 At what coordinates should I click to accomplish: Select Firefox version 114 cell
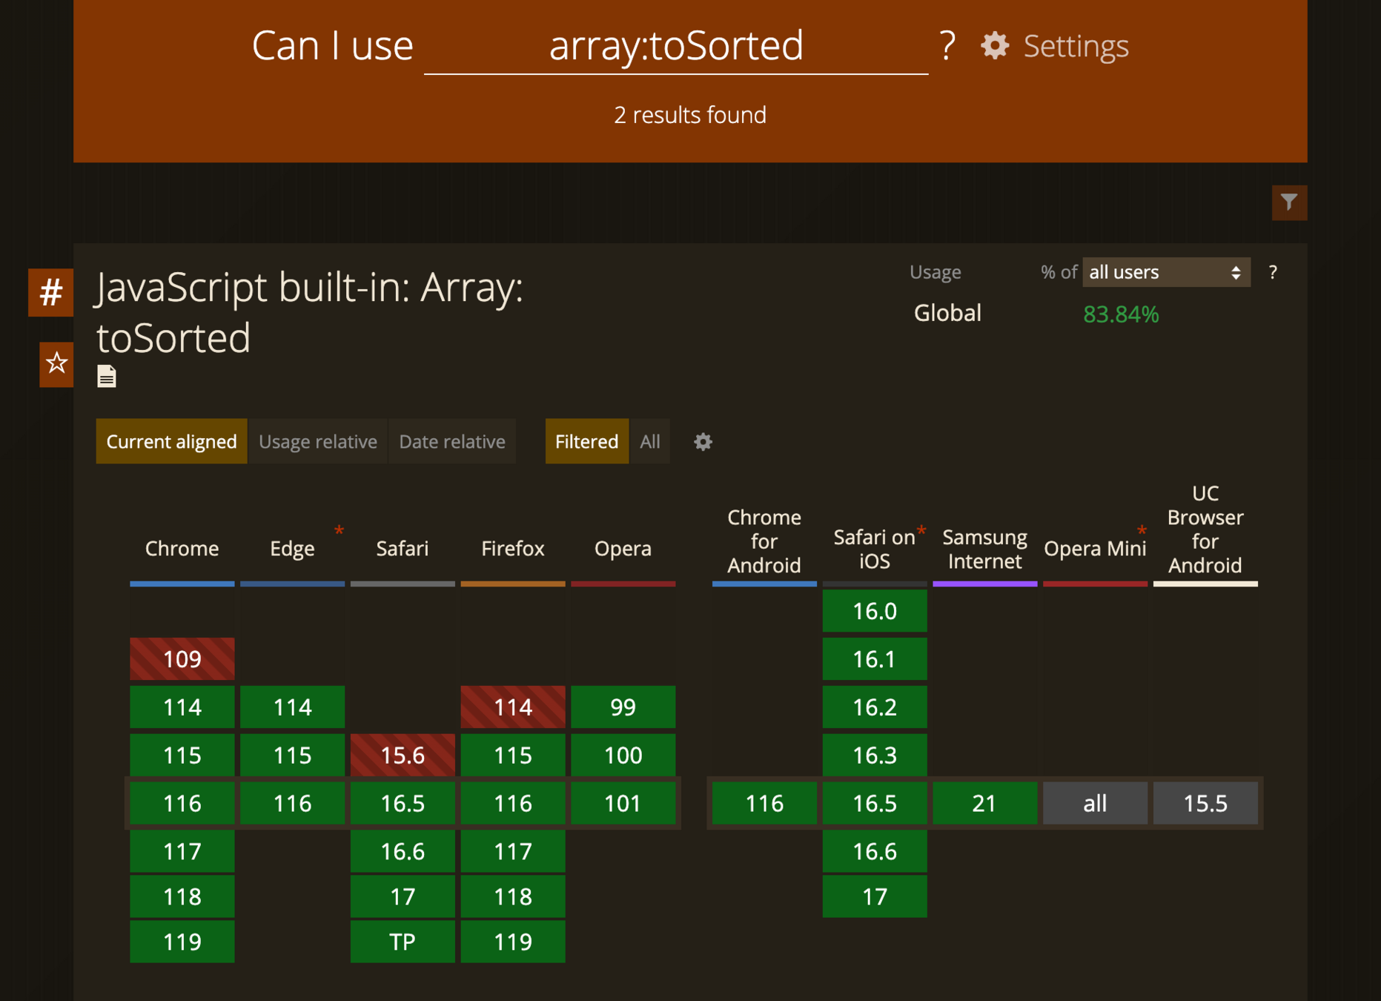(513, 707)
